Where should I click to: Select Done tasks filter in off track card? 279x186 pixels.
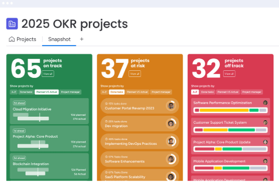pos(207,92)
